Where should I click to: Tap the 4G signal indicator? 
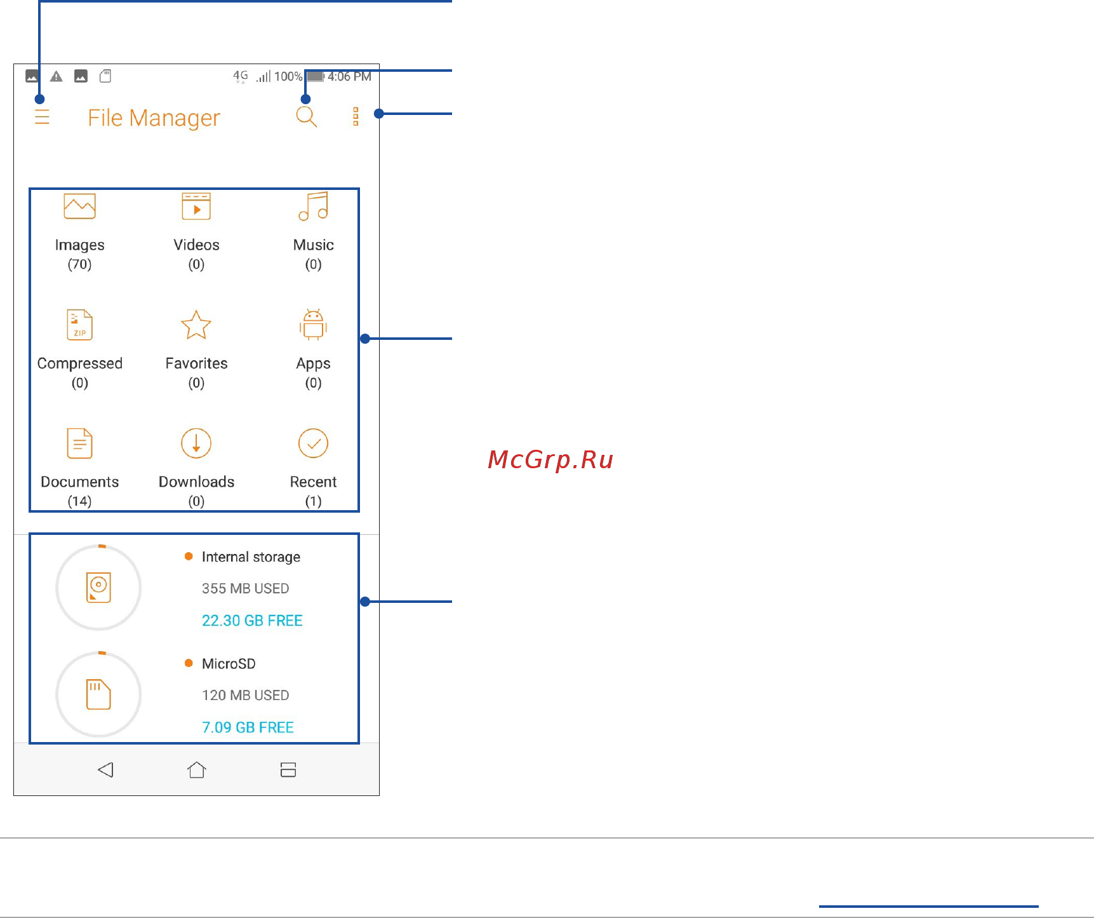(x=241, y=76)
